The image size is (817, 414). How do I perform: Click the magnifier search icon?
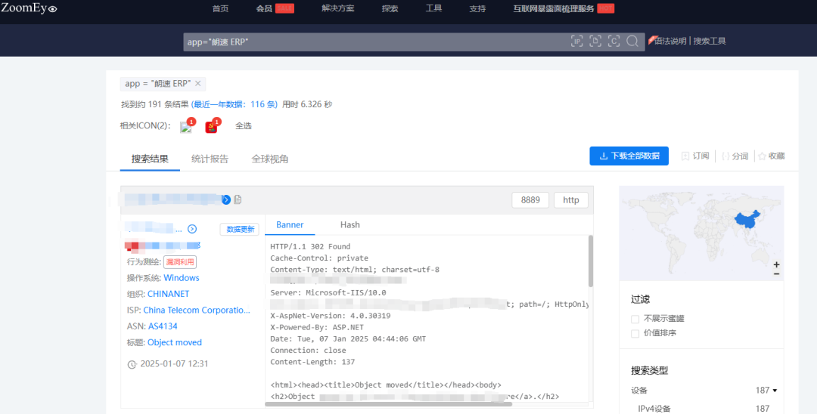coord(632,42)
